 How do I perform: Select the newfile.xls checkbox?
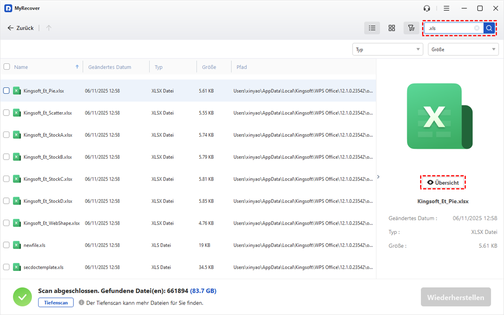[6, 245]
